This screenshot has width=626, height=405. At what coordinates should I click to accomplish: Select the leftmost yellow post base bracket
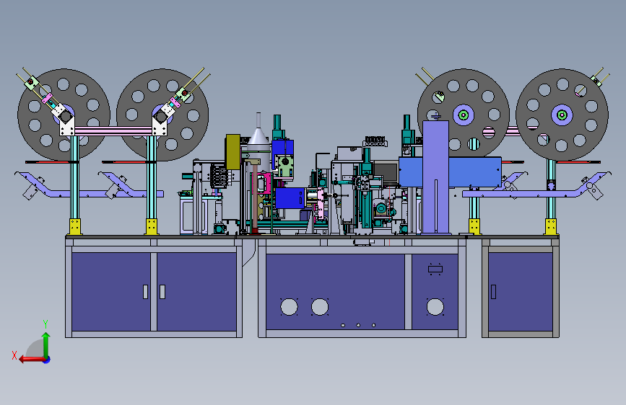75,226
